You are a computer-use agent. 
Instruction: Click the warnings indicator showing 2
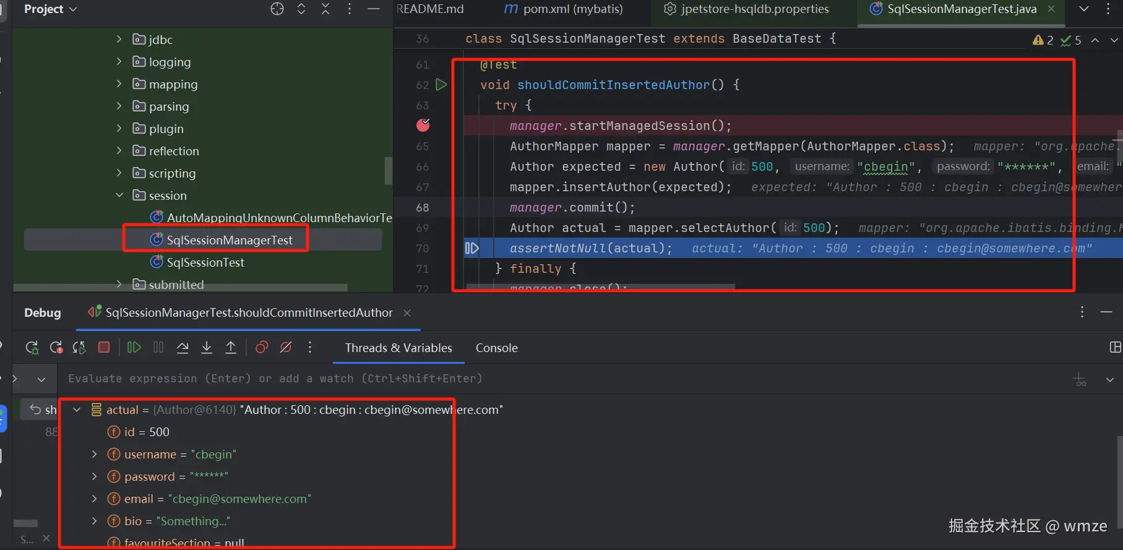(x=1043, y=40)
